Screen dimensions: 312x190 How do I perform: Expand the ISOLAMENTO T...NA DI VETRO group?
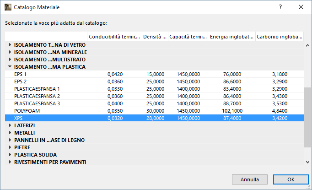(x=10, y=45)
